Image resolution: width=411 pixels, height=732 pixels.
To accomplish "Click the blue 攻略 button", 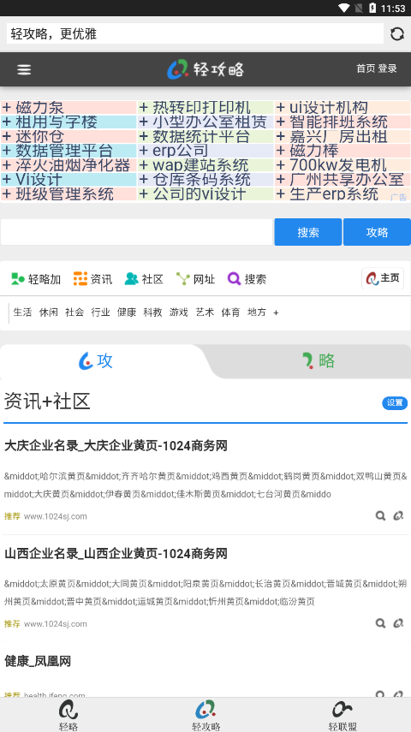I will pos(377,232).
